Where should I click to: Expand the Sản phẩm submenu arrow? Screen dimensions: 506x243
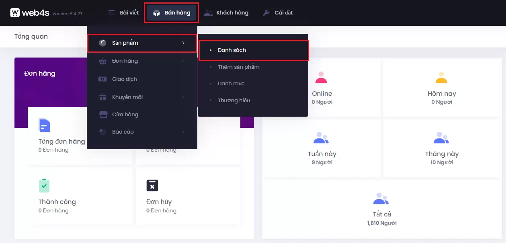[x=183, y=43]
